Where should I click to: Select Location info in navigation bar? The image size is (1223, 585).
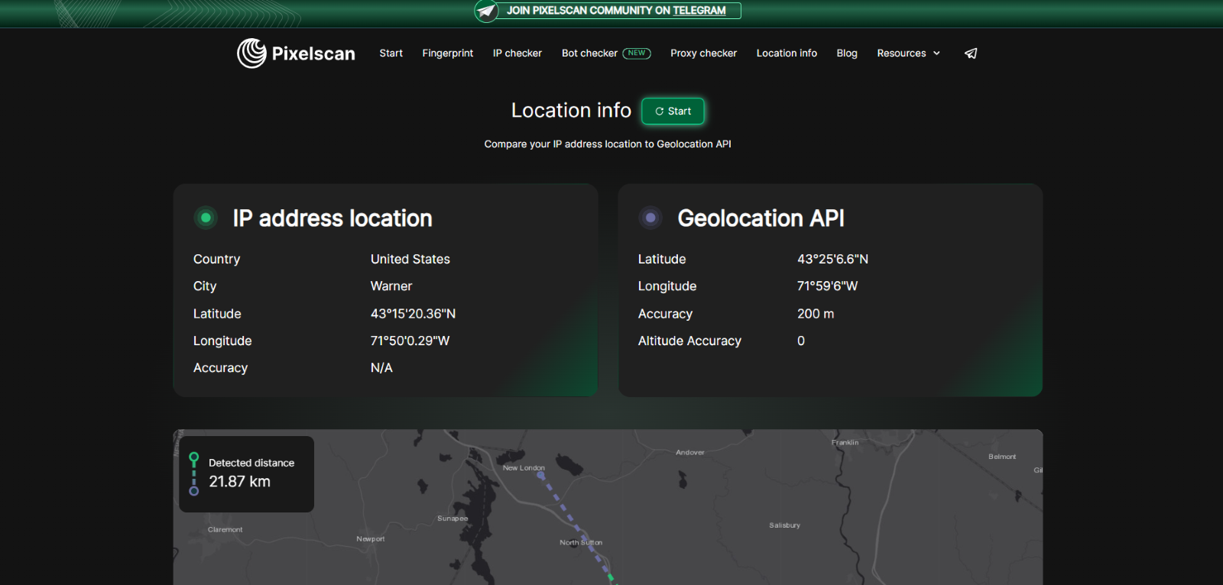[x=787, y=53]
